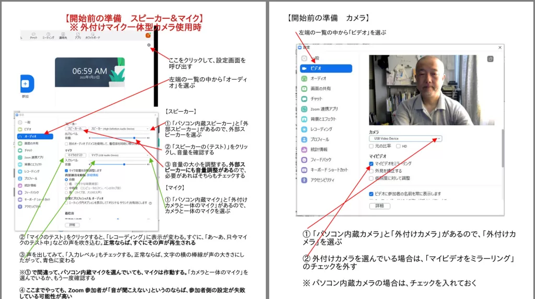Open the スピーカー device dropdown
535x299 pixels.
point(120,129)
